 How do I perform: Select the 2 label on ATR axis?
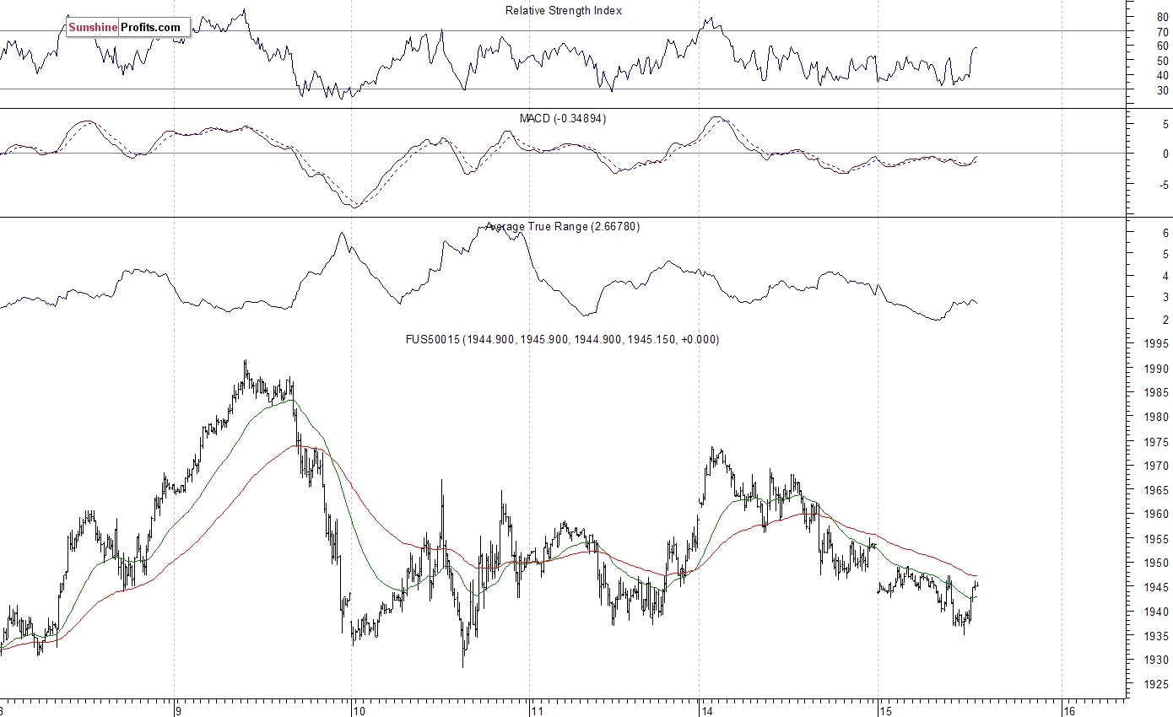[x=1165, y=321]
